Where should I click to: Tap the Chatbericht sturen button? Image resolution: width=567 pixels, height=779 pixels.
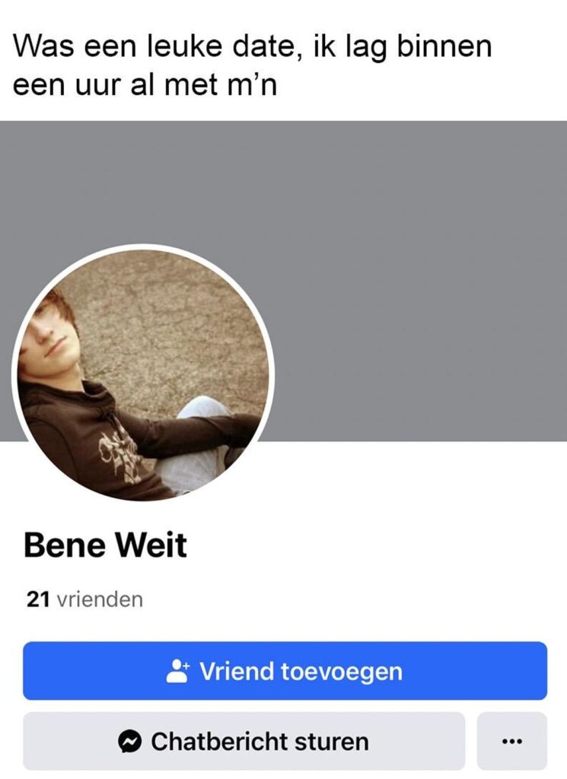point(244,741)
